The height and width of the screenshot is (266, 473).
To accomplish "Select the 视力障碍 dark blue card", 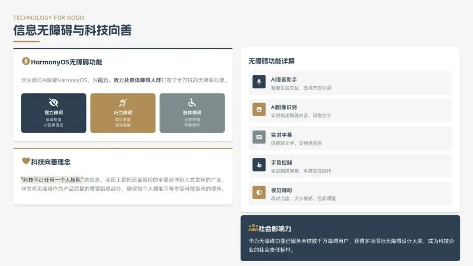I will pos(54,113).
